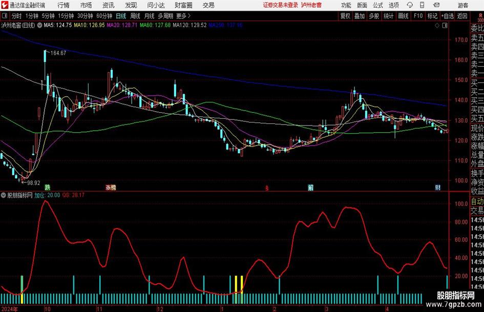The height and width of the screenshot is (312, 484).
Task: Click the 跌 marker icon on chart
Action: pos(47,187)
